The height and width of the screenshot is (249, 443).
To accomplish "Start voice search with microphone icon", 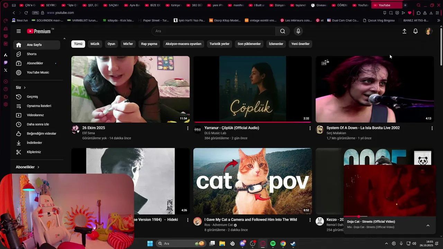I will coord(298,31).
